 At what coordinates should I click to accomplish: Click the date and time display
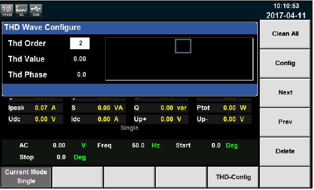[286, 11]
